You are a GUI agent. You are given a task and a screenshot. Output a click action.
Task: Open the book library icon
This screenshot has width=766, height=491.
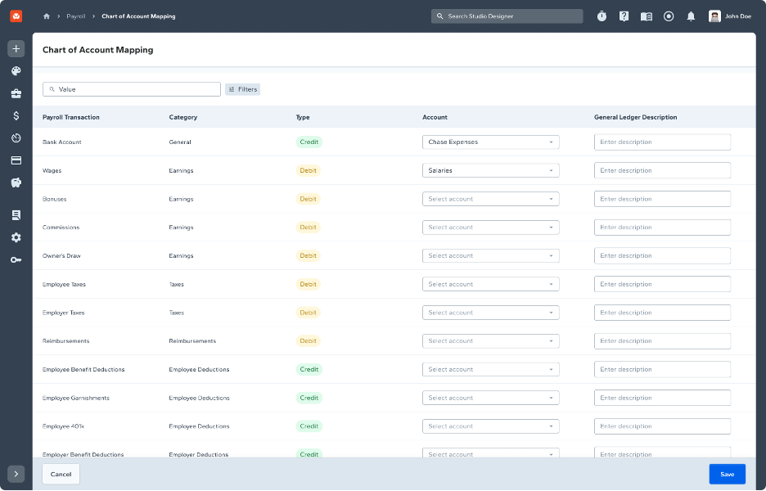pos(647,16)
